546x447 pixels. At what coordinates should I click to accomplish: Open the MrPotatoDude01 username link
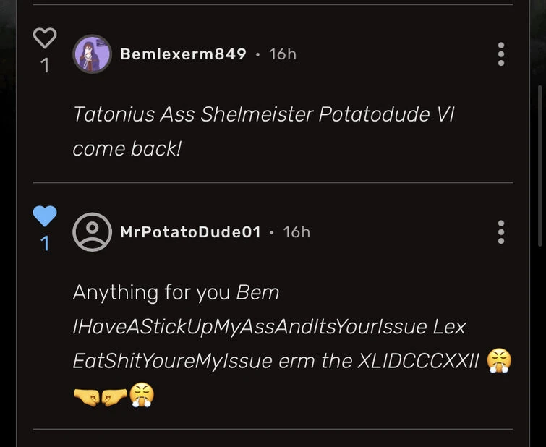(x=190, y=232)
